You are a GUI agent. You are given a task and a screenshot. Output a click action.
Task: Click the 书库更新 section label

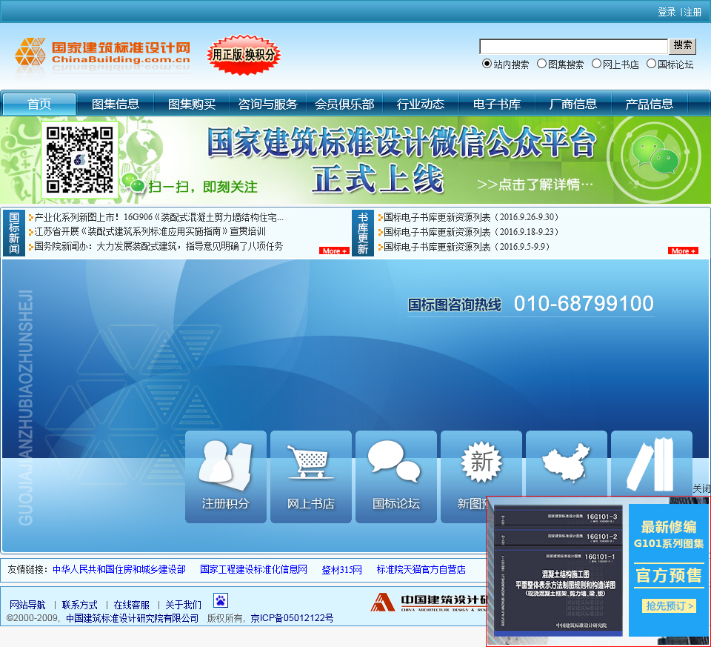363,233
